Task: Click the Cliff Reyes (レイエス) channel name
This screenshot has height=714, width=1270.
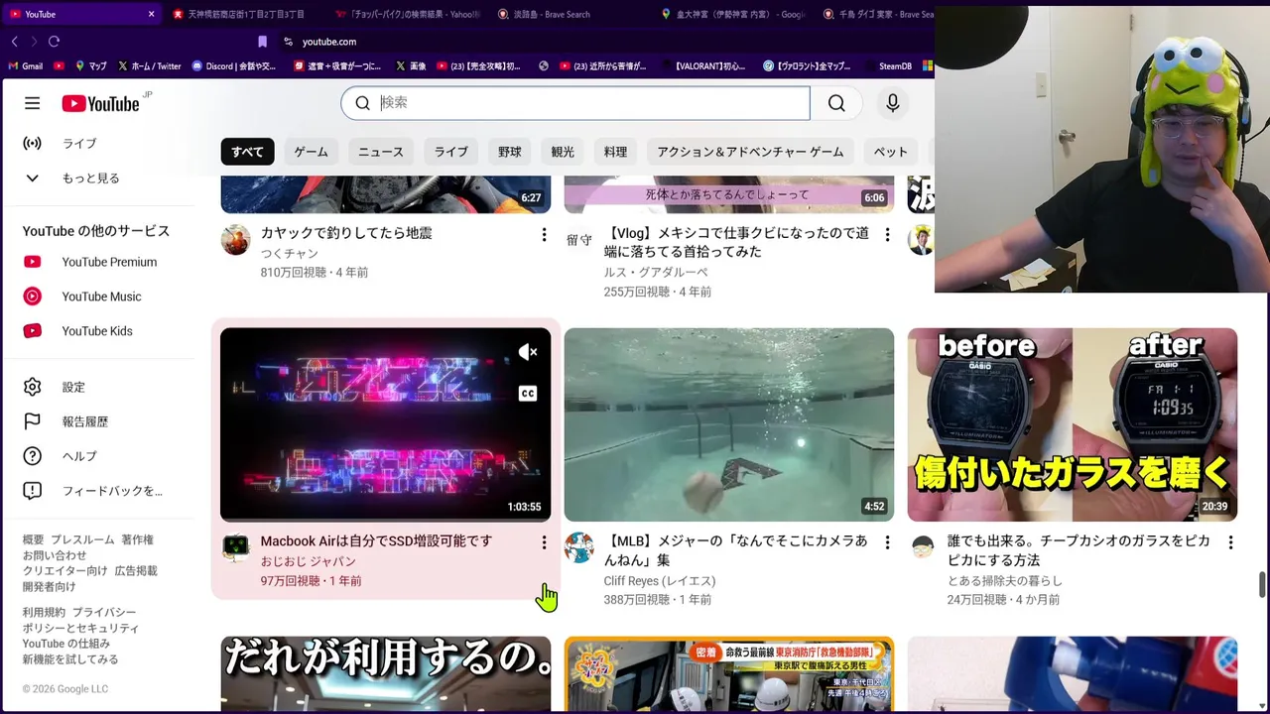Action: [x=660, y=581]
